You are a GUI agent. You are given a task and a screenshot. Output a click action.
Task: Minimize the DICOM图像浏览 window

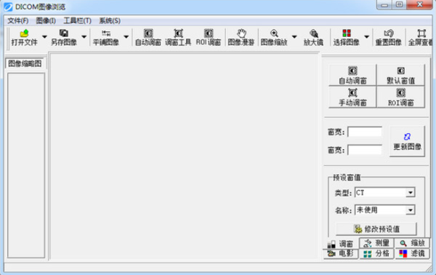[x=384, y=4]
